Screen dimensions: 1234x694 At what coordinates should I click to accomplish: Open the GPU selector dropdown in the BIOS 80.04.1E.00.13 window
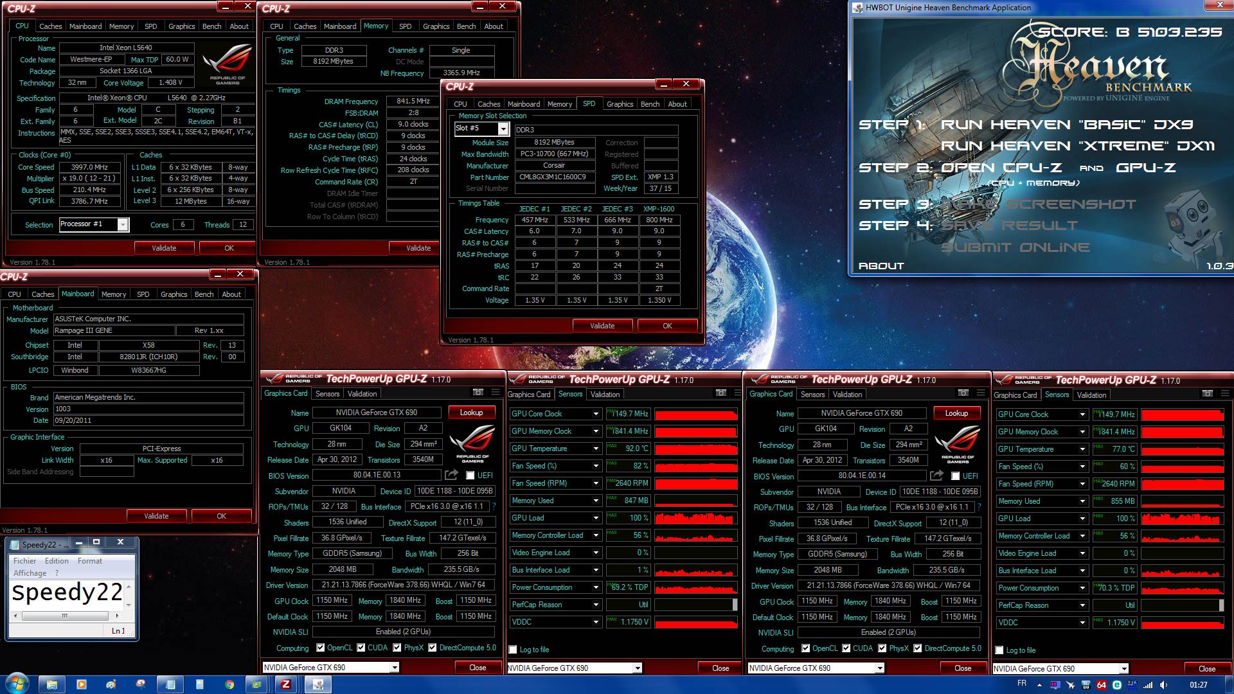click(x=395, y=668)
